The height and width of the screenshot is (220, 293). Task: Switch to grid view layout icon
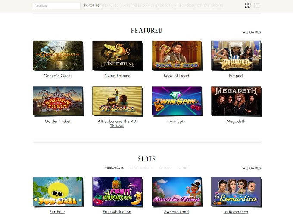pyautogui.click(x=248, y=6)
